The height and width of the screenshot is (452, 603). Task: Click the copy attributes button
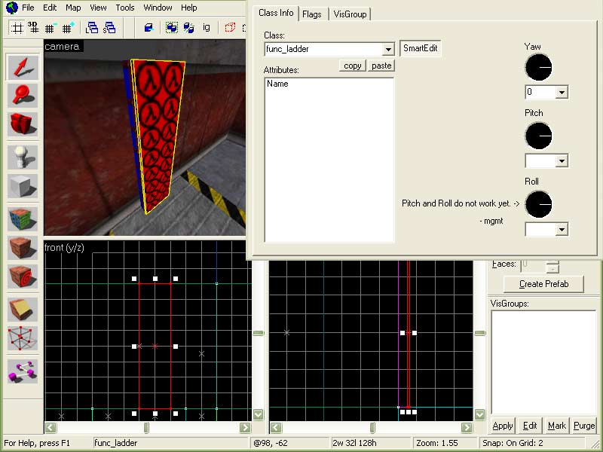pyautogui.click(x=352, y=66)
